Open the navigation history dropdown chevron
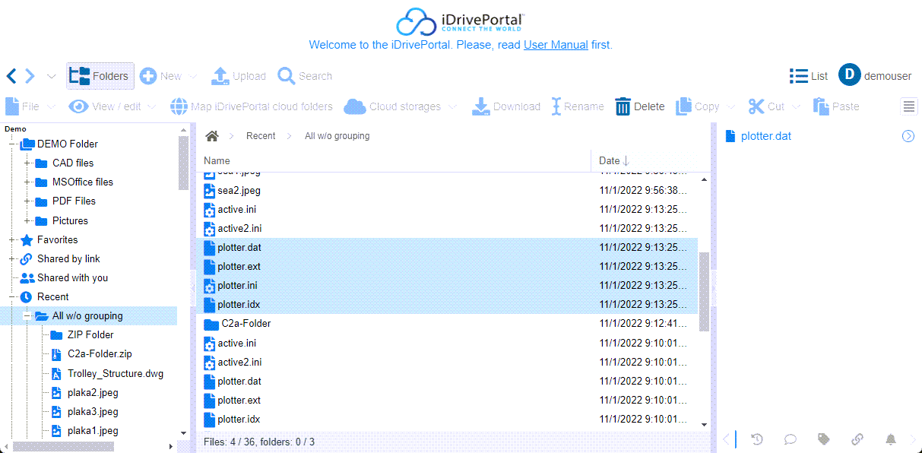This screenshot has height=453, width=922. tap(52, 76)
